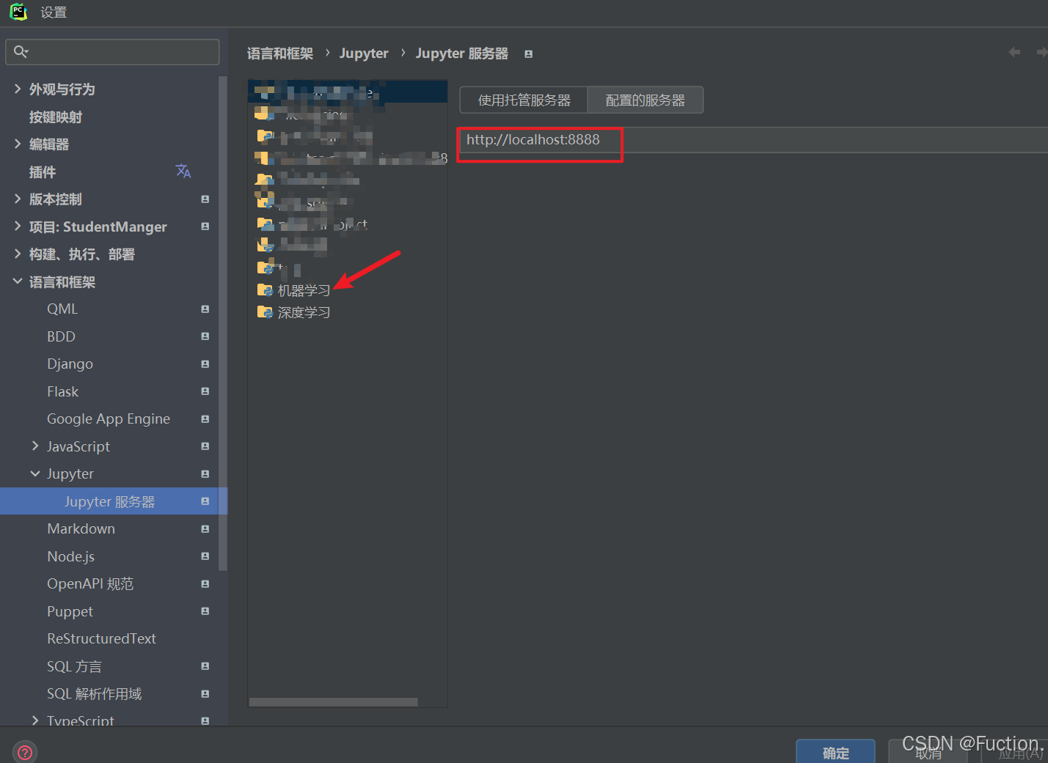The image size is (1048, 763).
Task: Click project-level icon next to Flask
Action: tap(205, 391)
